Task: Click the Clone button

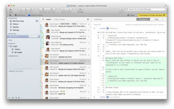Action: 131,15
